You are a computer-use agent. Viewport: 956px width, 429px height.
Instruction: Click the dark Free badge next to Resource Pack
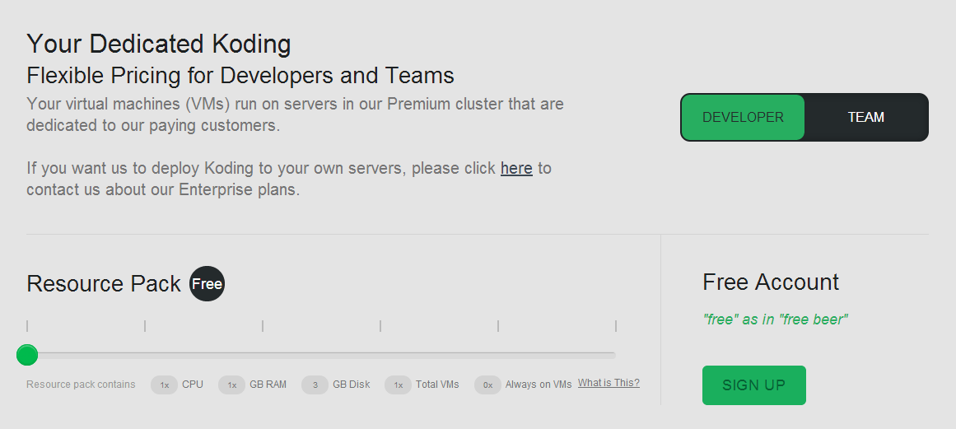pyautogui.click(x=207, y=284)
